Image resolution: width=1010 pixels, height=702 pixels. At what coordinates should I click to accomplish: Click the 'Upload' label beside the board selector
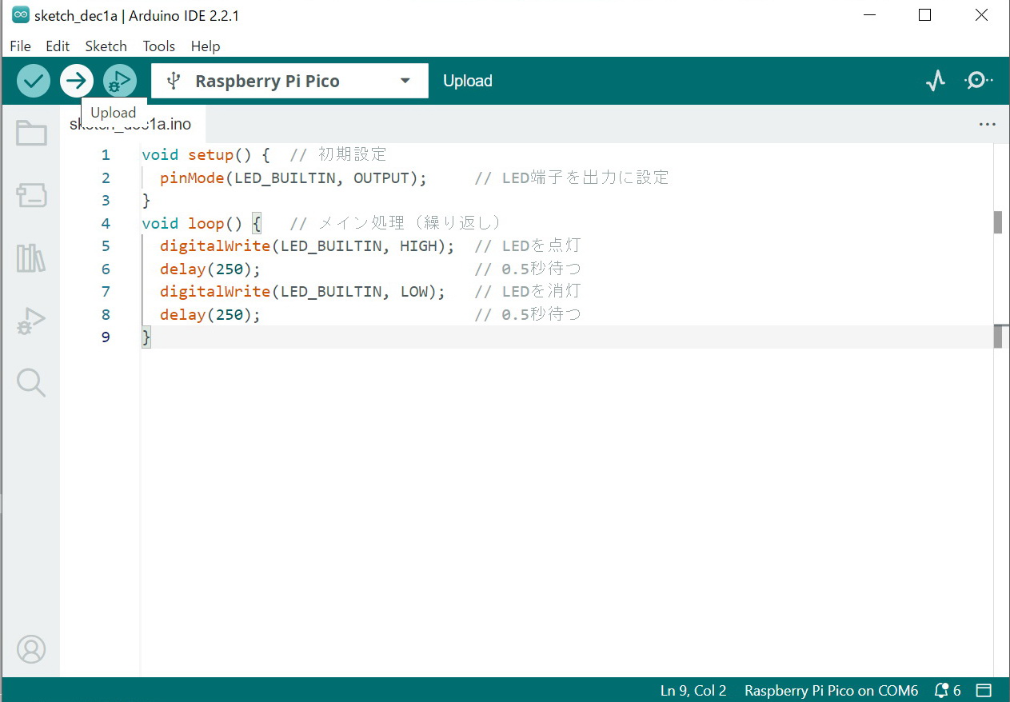pyautogui.click(x=468, y=81)
